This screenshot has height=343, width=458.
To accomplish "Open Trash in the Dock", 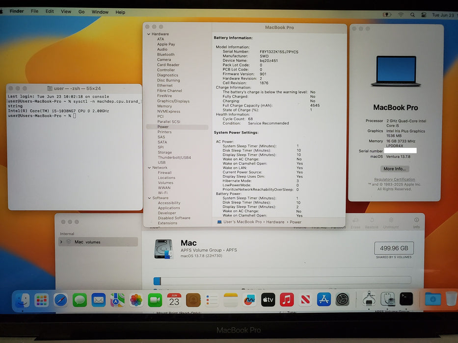I will tap(451, 299).
